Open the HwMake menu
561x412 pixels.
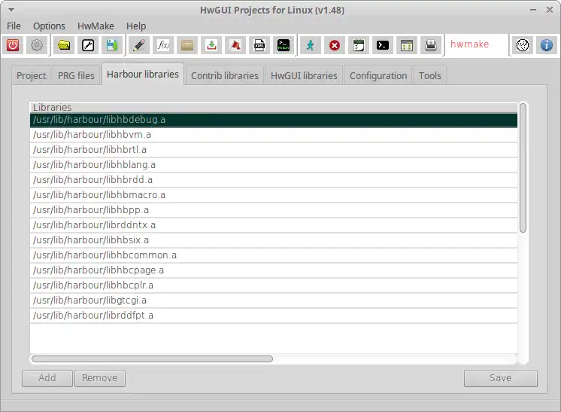(96, 26)
